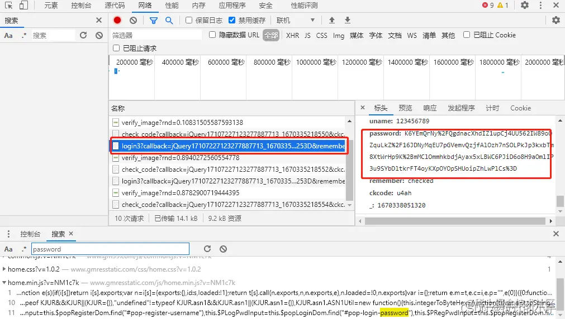565x319 pixels.
Task: Clear the upper search results
Action: pyautogui.click(x=99, y=35)
